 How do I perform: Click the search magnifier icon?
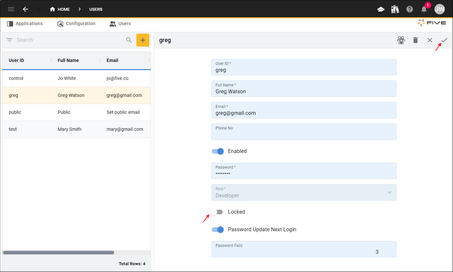pyautogui.click(x=129, y=40)
